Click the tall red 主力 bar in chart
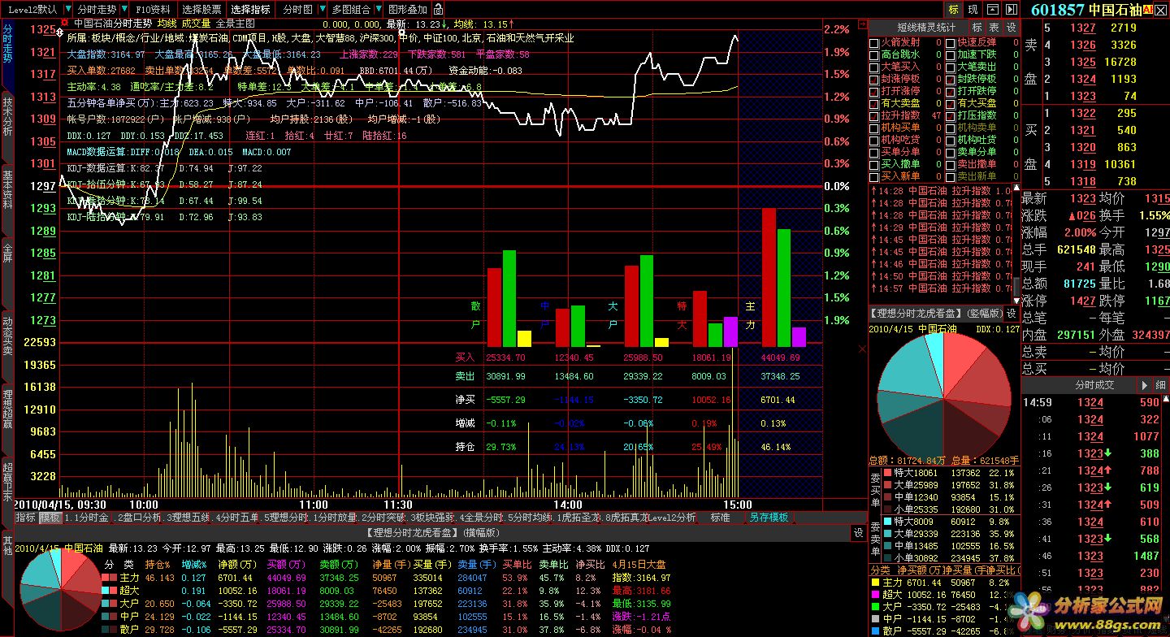Image resolution: width=1170 pixels, height=637 pixels. (x=769, y=277)
